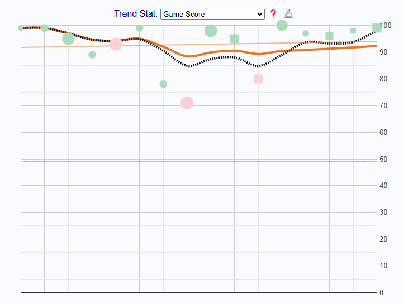Click the y-axis label 20
The height and width of the screenshot is (303, 404).
pyautogui.click(x=383, y=239)
